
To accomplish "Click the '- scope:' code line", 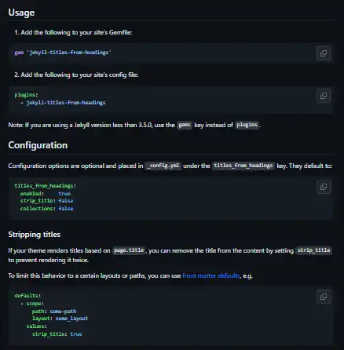I will coord(32,304).
